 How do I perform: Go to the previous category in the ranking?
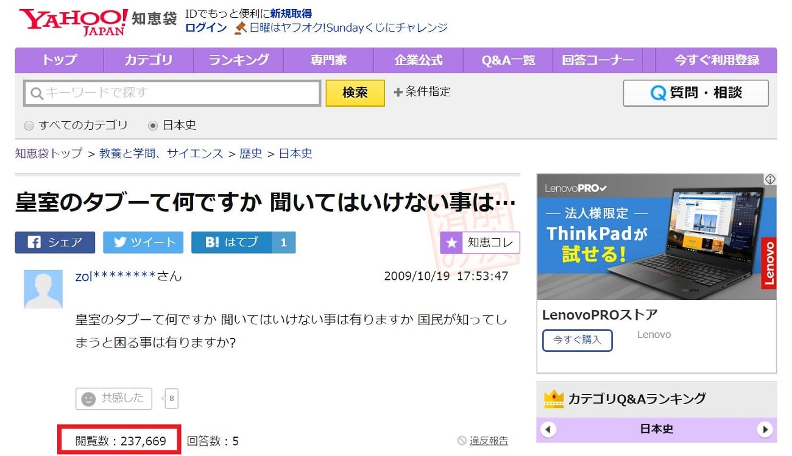[548, 429]
